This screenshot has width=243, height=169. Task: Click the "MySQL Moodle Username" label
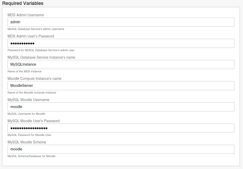tap(28, 100)
